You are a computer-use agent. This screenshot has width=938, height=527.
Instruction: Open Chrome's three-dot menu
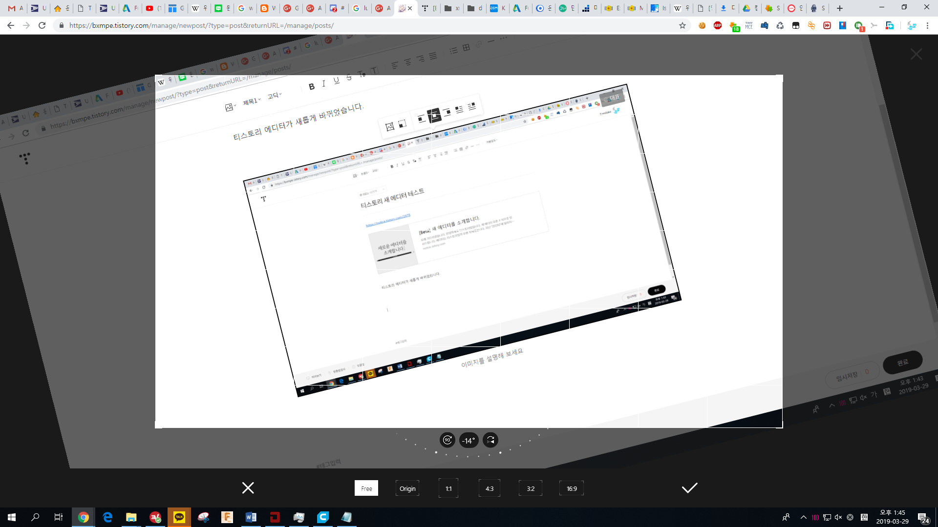[x=927, y=25]
